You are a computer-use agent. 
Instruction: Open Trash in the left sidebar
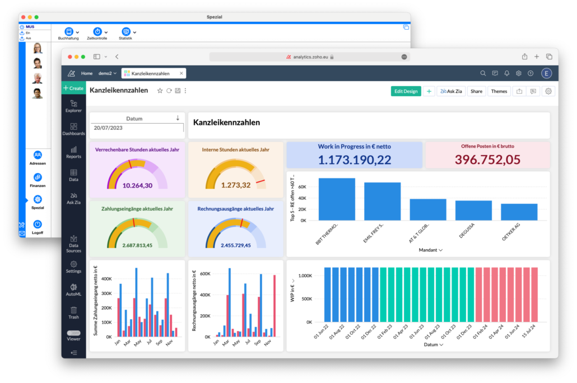tap(73, 312)
